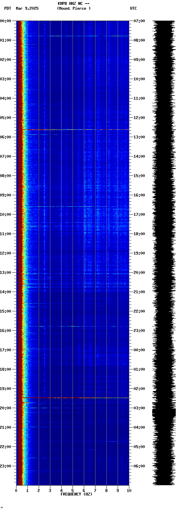Click the 'FREQUENCY (HZ)' axis label
The height and width of the screenshot is (511, 178).
pyautogui.click(x=76, y=494)
